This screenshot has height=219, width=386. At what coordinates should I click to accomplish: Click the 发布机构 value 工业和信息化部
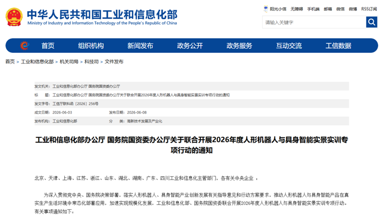click(65, 121)
